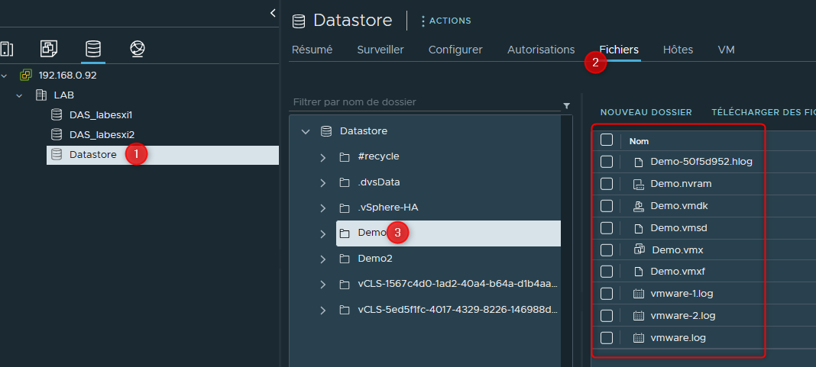Click the Demo.vmx configuration file icon
Screen dimensions: 816x367
coord(639,250)
